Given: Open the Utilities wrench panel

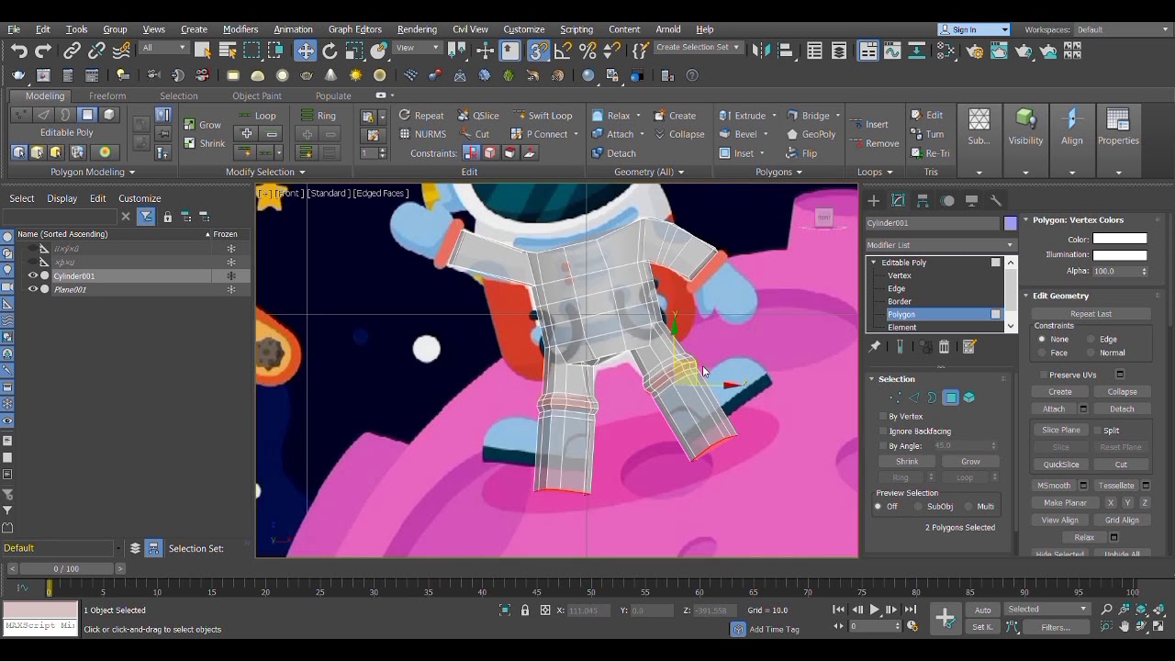Looking at the screenshot, I should coord(996,200).
